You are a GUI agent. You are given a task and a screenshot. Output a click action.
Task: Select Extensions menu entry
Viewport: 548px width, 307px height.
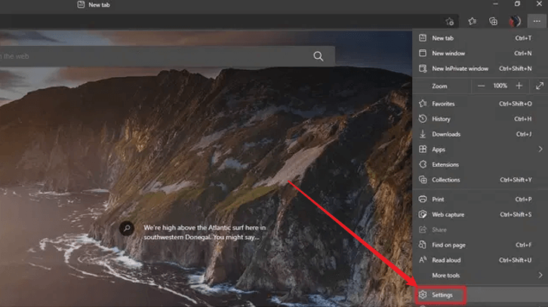pyautogui.click(x=445, y=164)
